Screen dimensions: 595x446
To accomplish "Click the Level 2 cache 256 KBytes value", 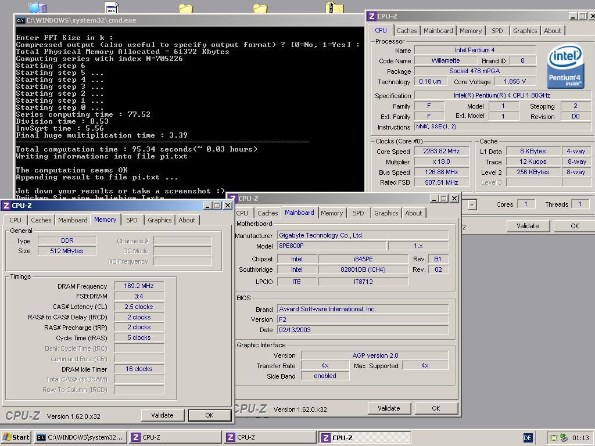I will pos(533,172).
